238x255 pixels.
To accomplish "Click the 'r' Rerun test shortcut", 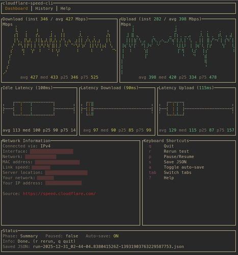I will click(150, 151).
